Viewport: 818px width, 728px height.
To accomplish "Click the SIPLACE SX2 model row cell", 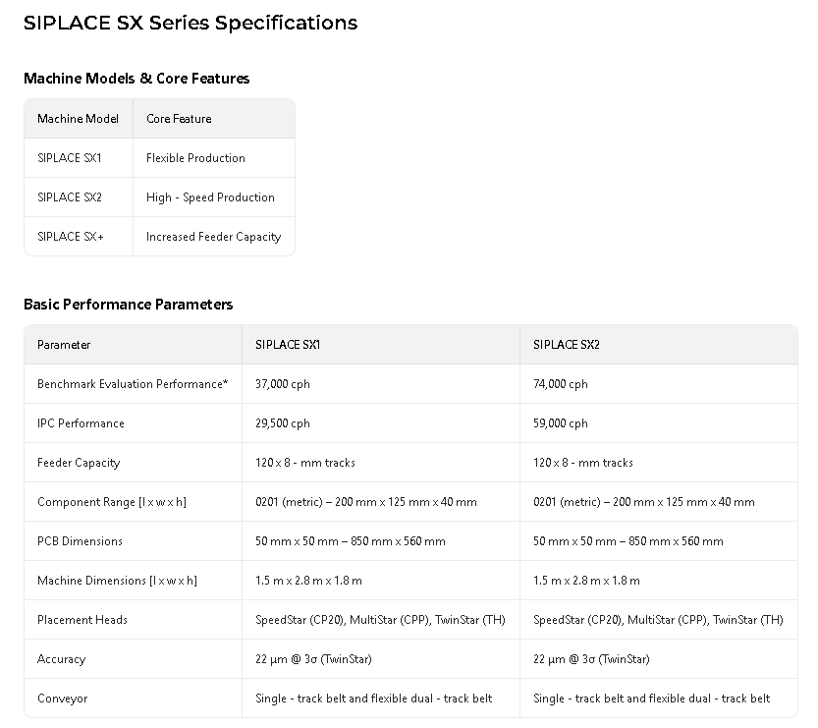I will [70, 197].
